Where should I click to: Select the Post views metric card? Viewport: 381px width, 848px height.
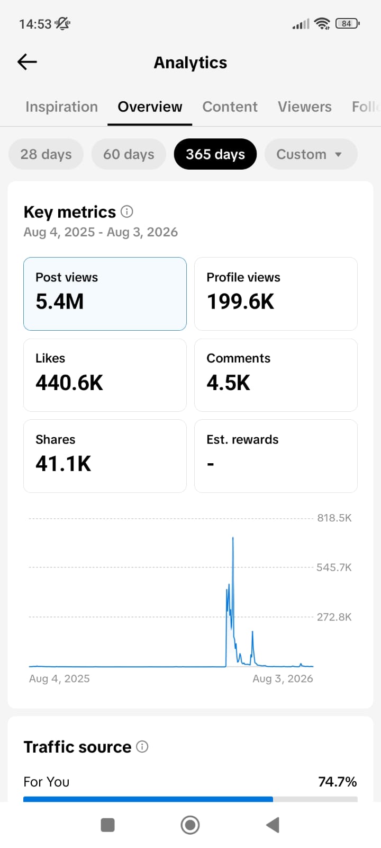pos(105,294)
